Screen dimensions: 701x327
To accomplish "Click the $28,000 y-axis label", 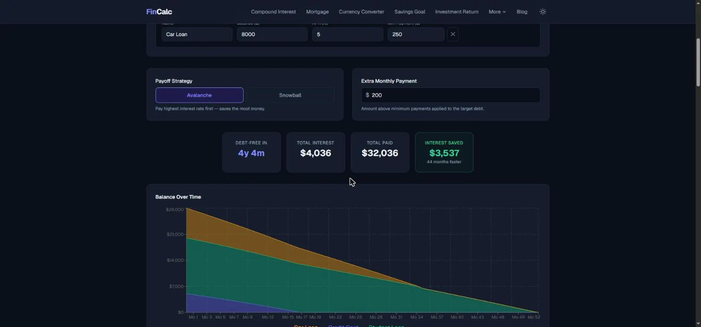I will pos(174,210).
